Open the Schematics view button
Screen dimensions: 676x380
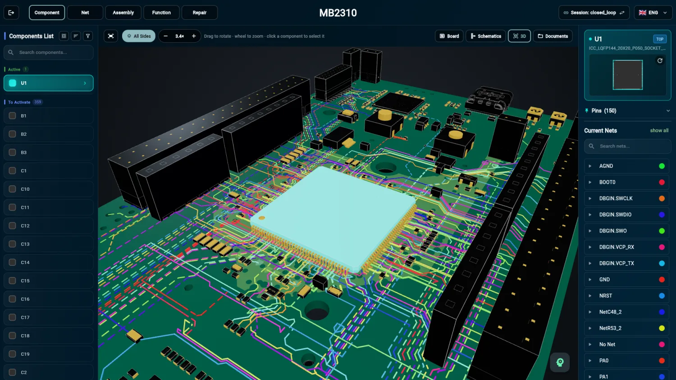486,36
